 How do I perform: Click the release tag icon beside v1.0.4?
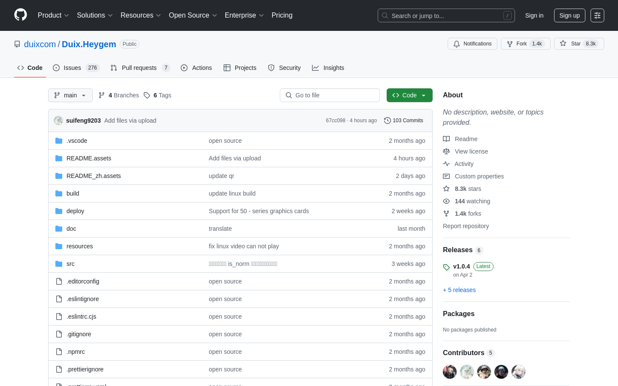point(446,267)
